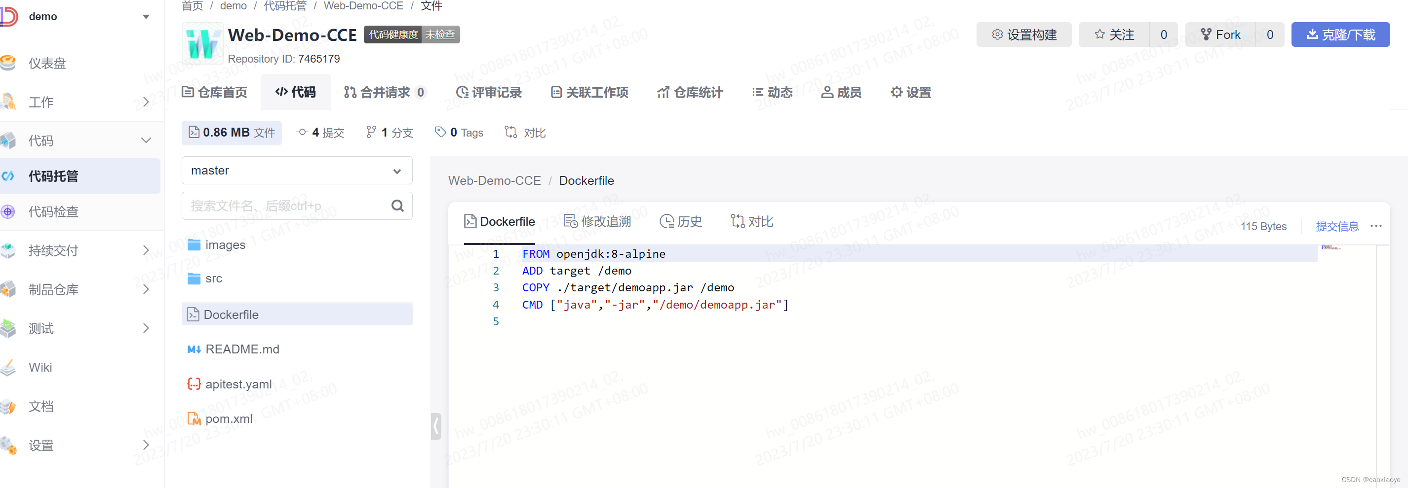Select Dockerfile in the file tree
The height and width of the screenshot is (488, 1408).
297,314
